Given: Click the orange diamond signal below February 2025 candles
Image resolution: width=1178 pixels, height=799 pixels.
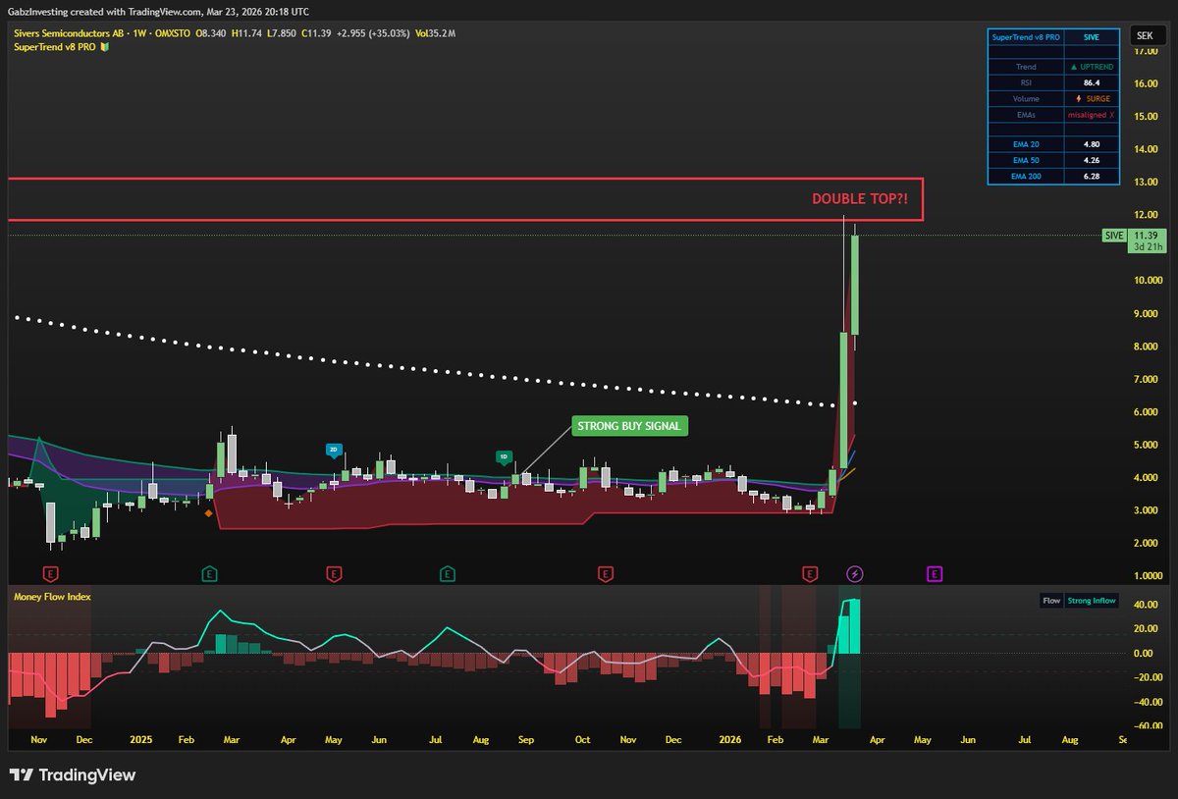Looking at the screenshot, I should pyautogui.click(x=207, y=513).
